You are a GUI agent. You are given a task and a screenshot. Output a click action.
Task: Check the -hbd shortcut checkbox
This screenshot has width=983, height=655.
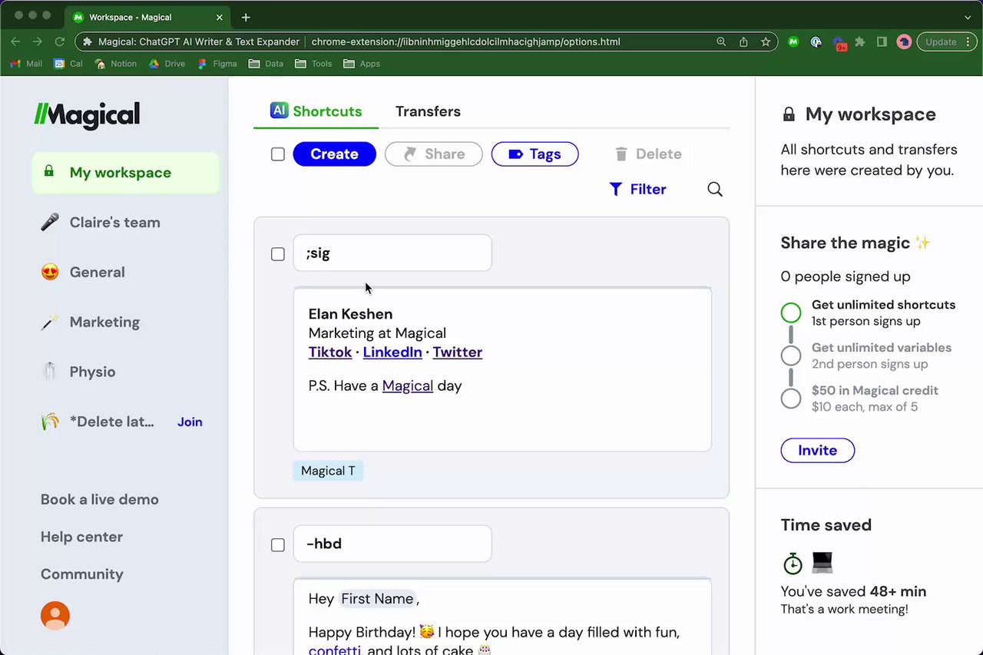[278, 545]
